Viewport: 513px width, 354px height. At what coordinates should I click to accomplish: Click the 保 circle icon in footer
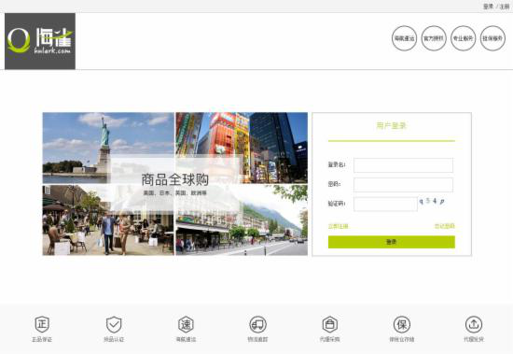click(x=402, y=324)
